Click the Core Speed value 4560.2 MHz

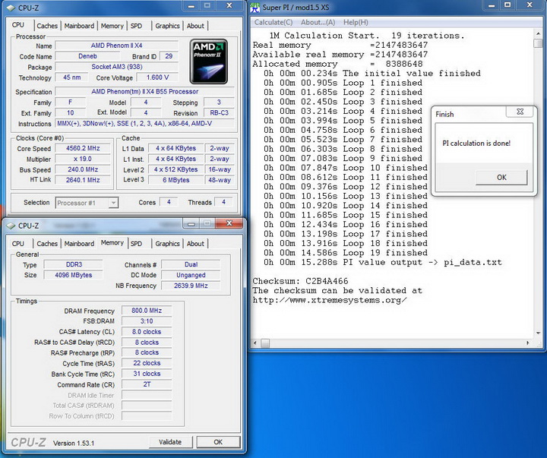point(83,148)
